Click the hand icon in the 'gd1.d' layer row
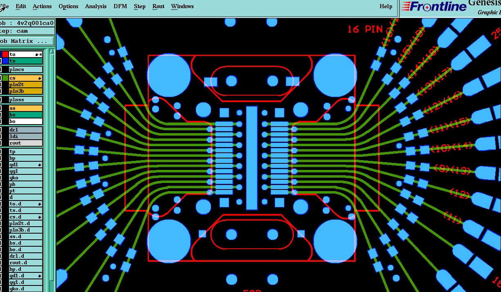 [x=40, y=276]
